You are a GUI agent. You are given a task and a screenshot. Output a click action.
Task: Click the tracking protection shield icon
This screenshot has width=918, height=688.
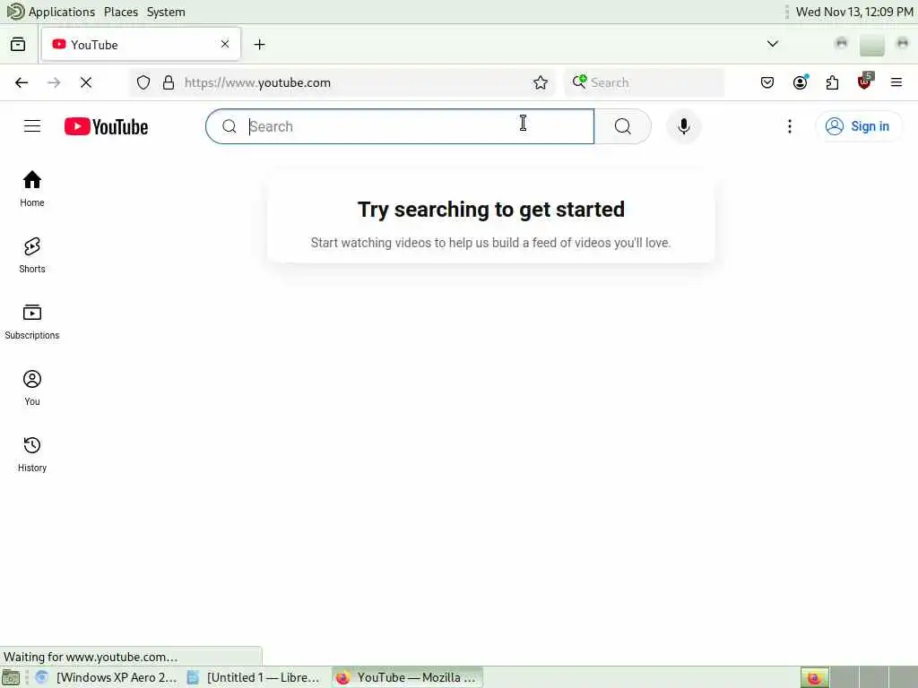click(x=143, y=82)
